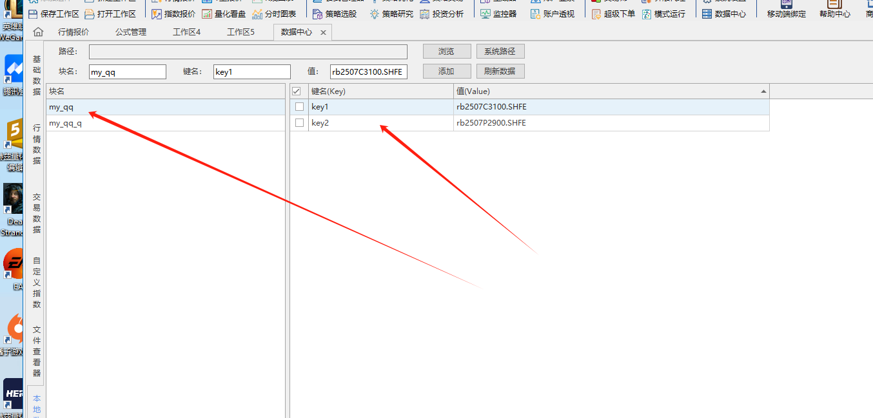The width and height of the screenshot is (873, 418).
Task: Click the rb2507C3100.SHFE value cell
Action: point(611,107)
